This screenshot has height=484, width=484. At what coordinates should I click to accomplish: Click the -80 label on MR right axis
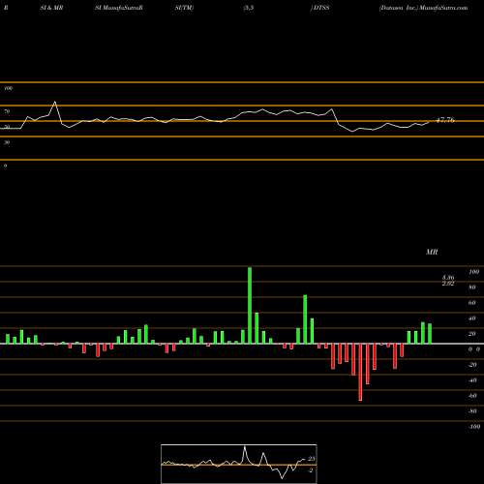point(472,411)
